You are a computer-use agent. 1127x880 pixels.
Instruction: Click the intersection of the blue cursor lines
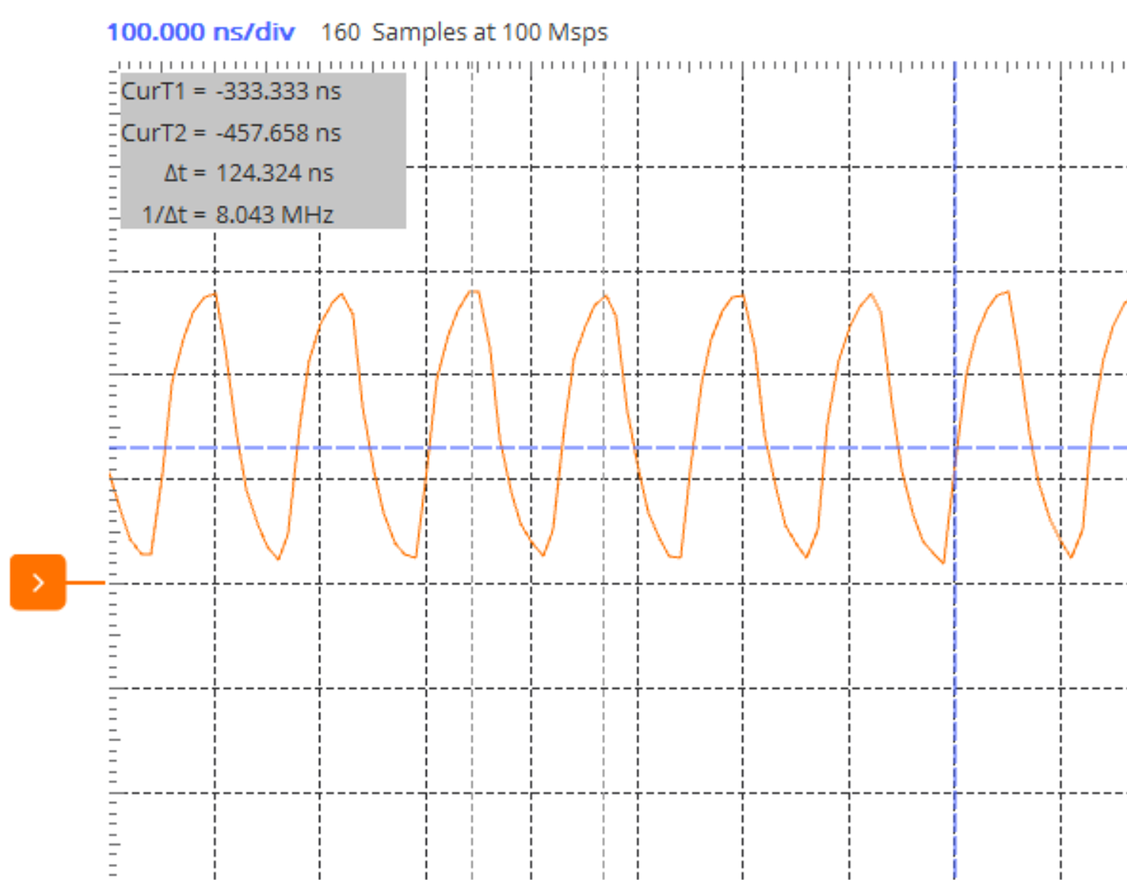click(954, 448)
